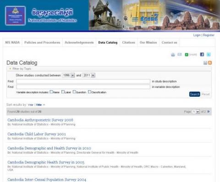Open the start year 1996 dropdown
The image size is (220, 182).
[68, 75]
